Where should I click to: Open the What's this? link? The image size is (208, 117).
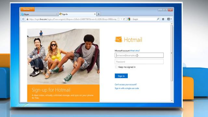[x=135, y=51]
